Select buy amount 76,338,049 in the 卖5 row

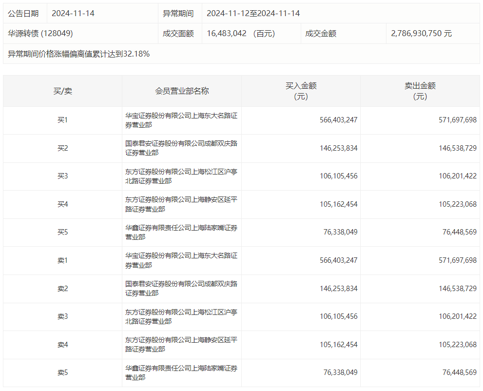point(340,373)
